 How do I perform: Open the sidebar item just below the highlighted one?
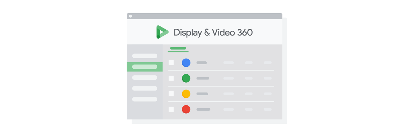145,78
